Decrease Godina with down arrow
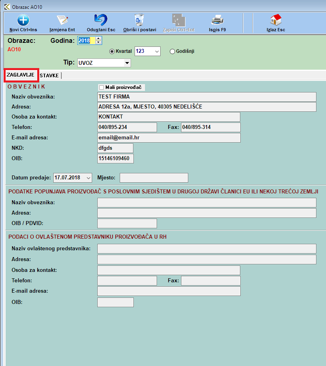 [x=98, y=42]
